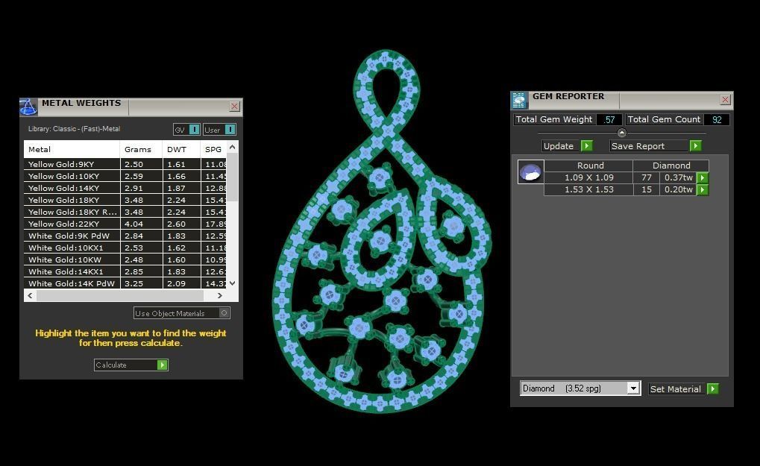
Task: Click Set Material button
Action: coord(683,389)
